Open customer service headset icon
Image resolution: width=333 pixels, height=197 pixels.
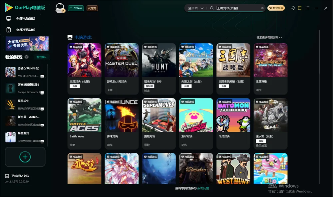(x=293, y=8)
